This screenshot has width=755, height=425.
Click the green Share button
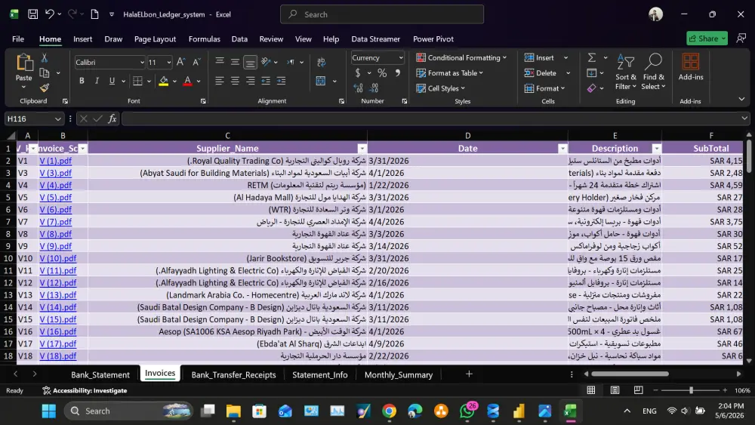tap(707, 38)
